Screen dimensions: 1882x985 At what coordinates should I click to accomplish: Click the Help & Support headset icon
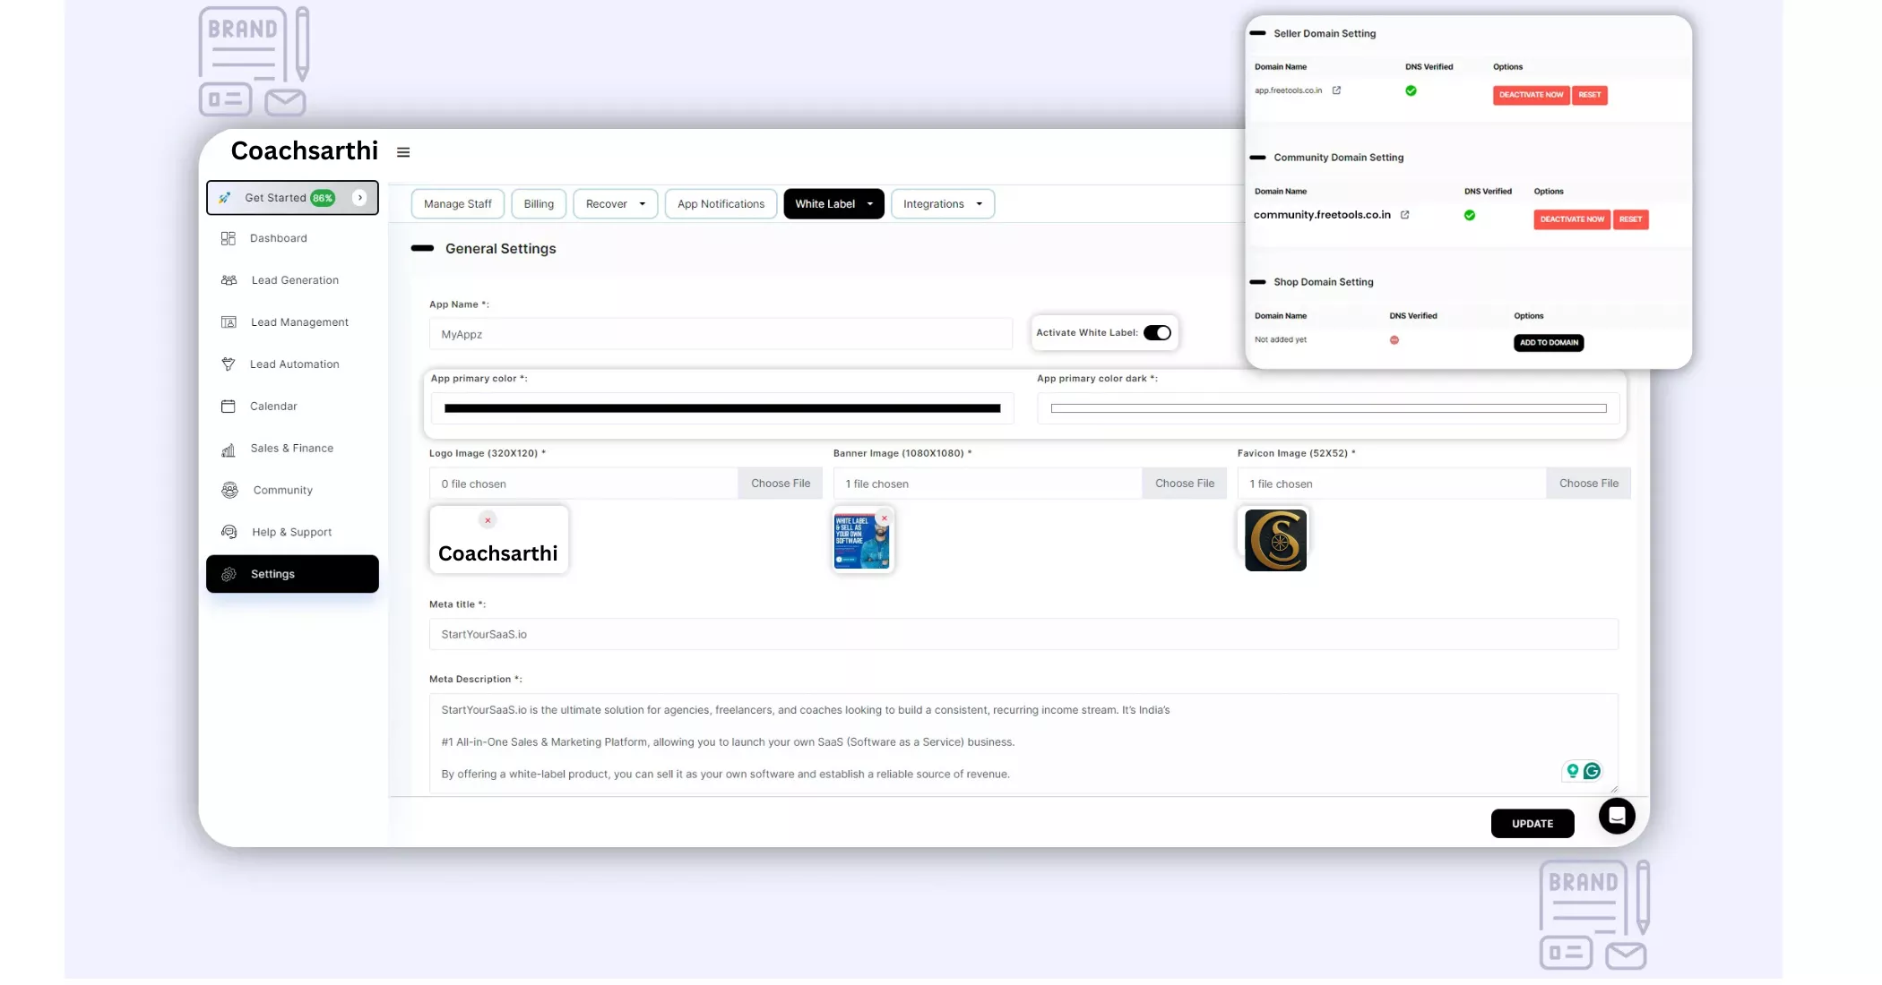[229, 532]
